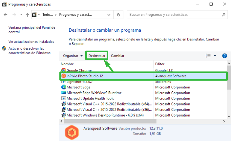This screenshot has width=231, height=141.
Task: Click the Todo... breadcrumb segment
Action: tap(48, 14)
